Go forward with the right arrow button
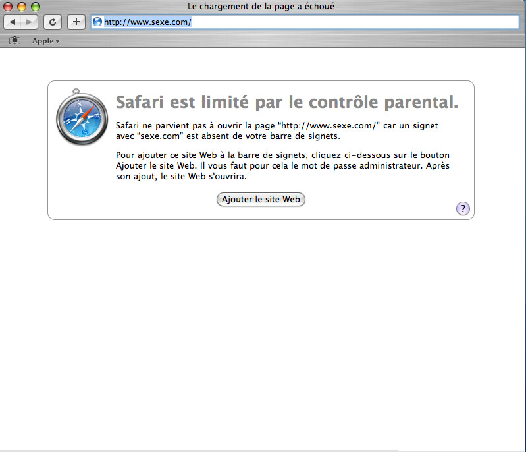The width and height of the screenshot is (526, 452). 29,22
